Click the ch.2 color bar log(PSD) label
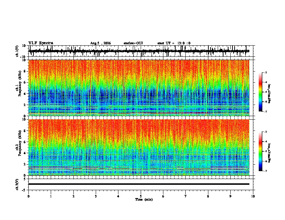The width and height of the screenshot is (285, 220). coord(269,153)
